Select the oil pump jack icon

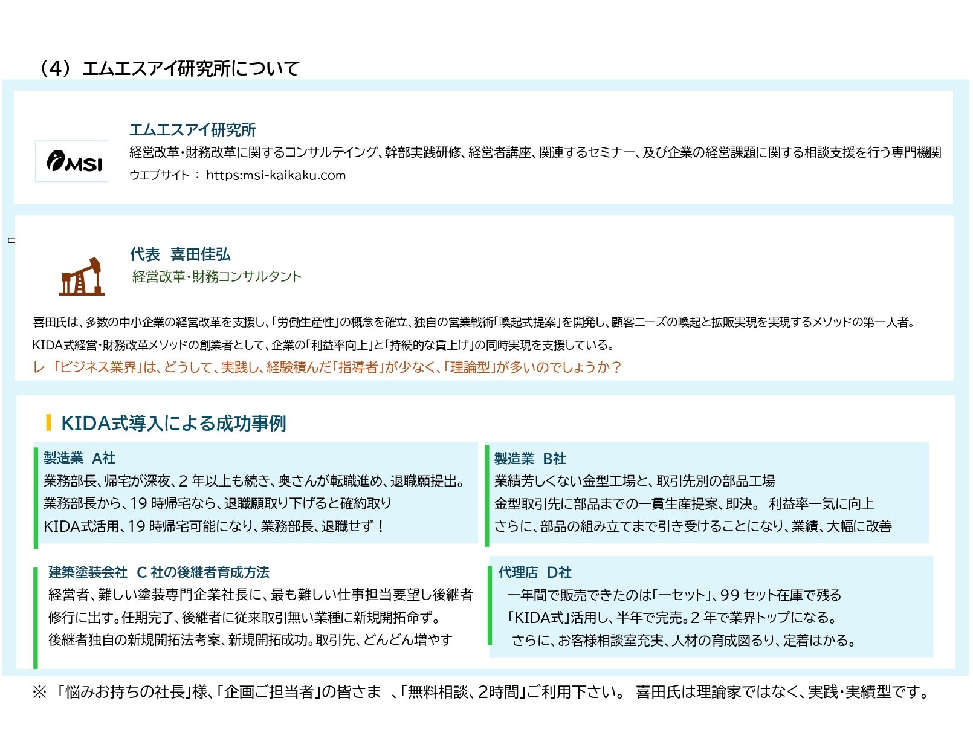click(82, 277)
